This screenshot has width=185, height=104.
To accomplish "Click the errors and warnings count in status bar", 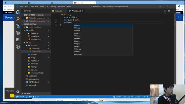I will pyautogui.click(x=32, y=97).
